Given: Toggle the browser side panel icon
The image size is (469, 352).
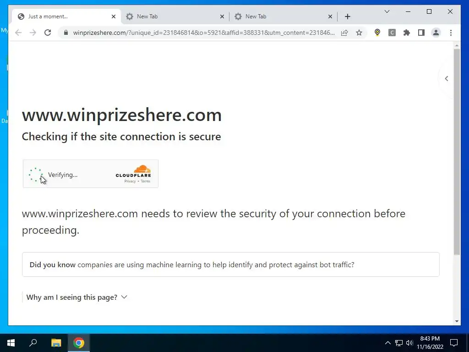Looking at the screenshot, I should [421, 33].
